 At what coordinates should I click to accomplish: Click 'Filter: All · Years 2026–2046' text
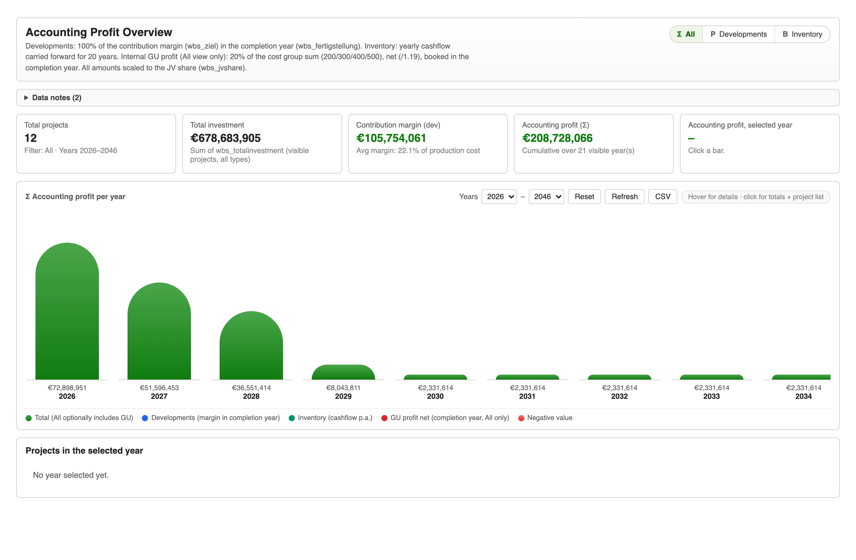click(x=71, y=151)
